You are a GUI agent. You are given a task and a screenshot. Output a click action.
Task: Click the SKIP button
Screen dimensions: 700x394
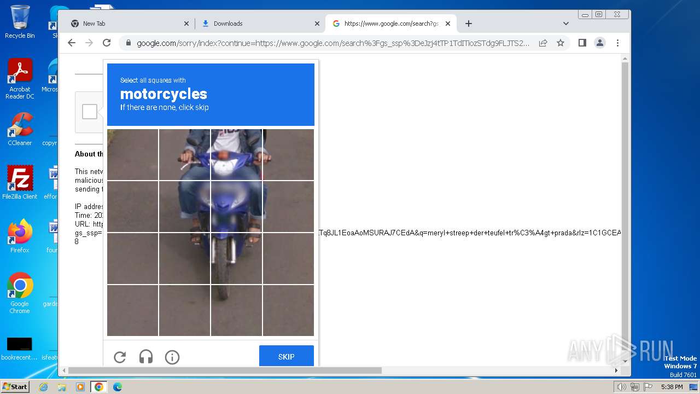pyautogui.click(x=287, y=357)
